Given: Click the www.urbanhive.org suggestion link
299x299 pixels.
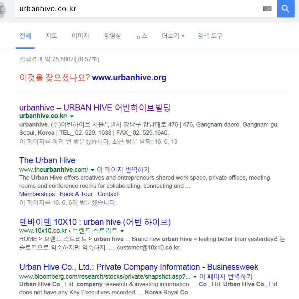Looking at the screenshot, I should coord(129,78).
